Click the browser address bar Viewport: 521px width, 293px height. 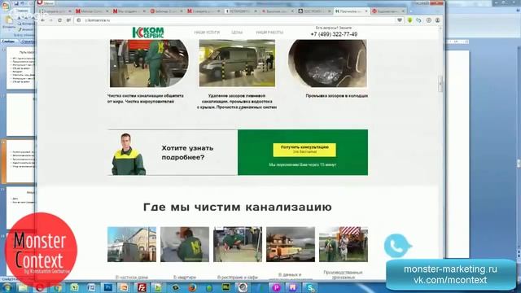pos(238,20)
